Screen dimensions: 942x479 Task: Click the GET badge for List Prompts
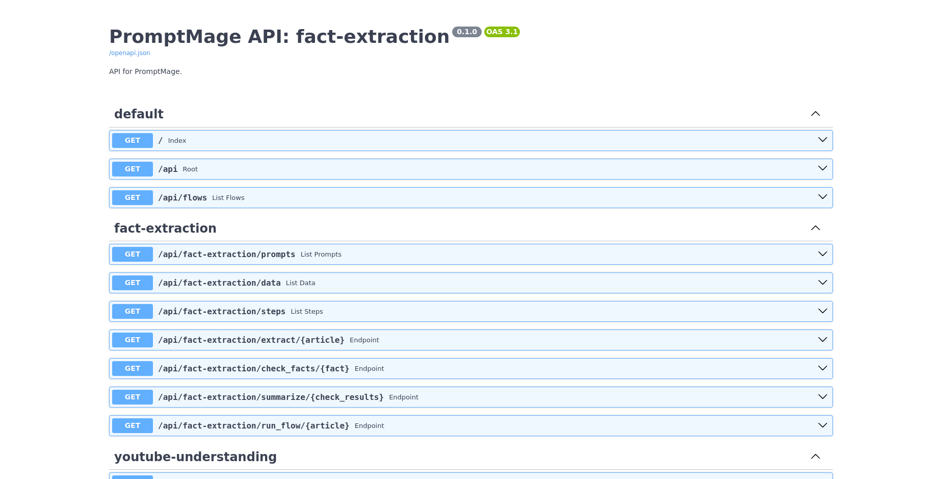click(x=133, y=254)
